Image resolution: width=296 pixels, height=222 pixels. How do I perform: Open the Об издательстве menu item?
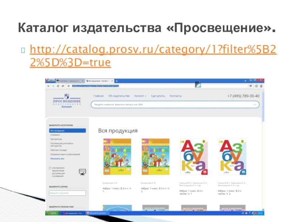click(119, 96)
